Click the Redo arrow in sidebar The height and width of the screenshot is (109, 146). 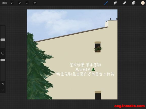(x=3, y=89)
